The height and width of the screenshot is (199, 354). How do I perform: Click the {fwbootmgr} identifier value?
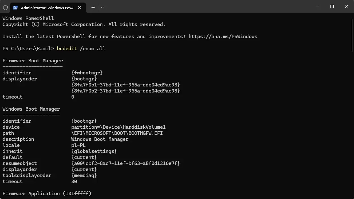(x=87, y=73)
